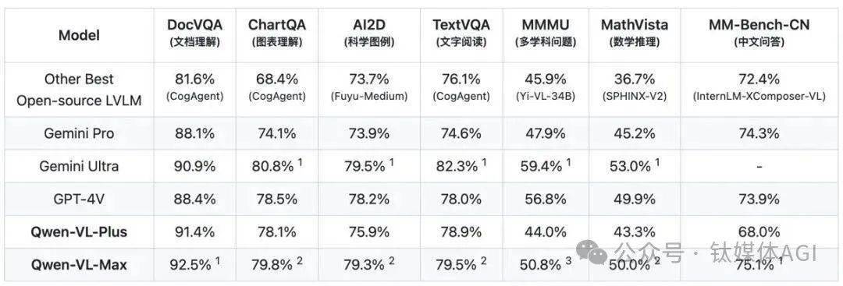The image size is (843, 286).
Task: Click the InternLM-XComposer-VL score cell
Action: click(759, 90)
